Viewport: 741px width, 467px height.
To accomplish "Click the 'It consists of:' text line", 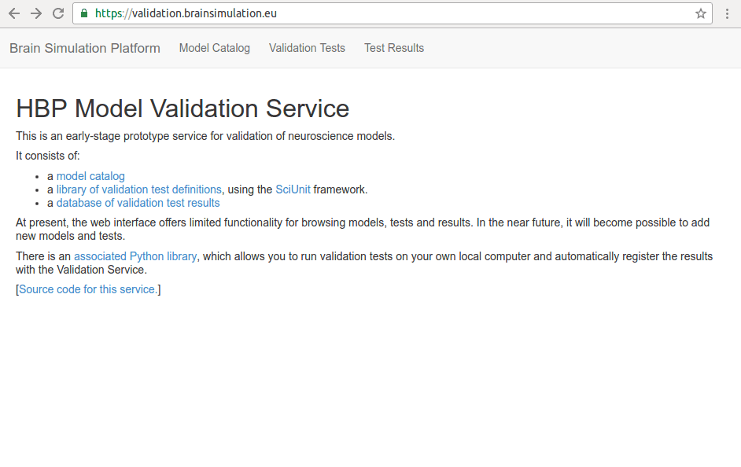I will click(48, 156).
